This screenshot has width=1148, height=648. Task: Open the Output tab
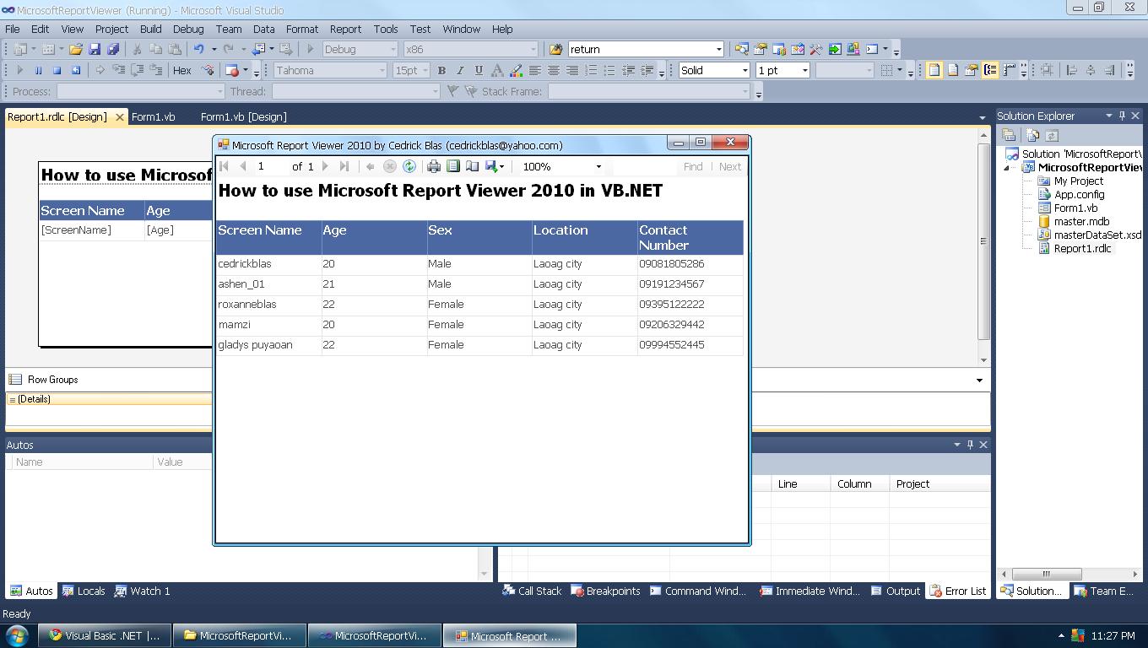pyautogui.click(x=896, y=591)
